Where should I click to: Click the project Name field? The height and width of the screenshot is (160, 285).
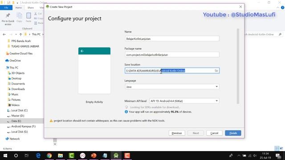point(172,39)
